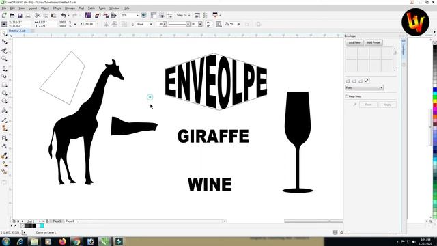The width and height of the screenshot is (437, 246).
Task: Click the Save floppy disk icon
Action: click(20, 16)
